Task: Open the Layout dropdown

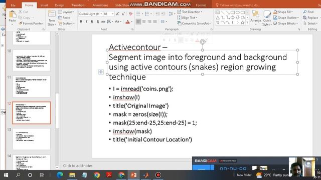Action: pyautogui.click(x=66, y=12)
